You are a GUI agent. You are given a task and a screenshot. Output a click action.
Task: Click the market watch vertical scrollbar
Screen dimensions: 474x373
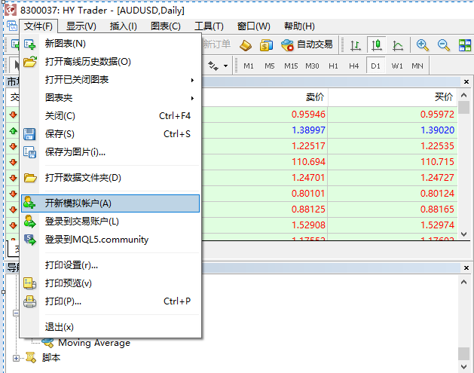(463, 166)
